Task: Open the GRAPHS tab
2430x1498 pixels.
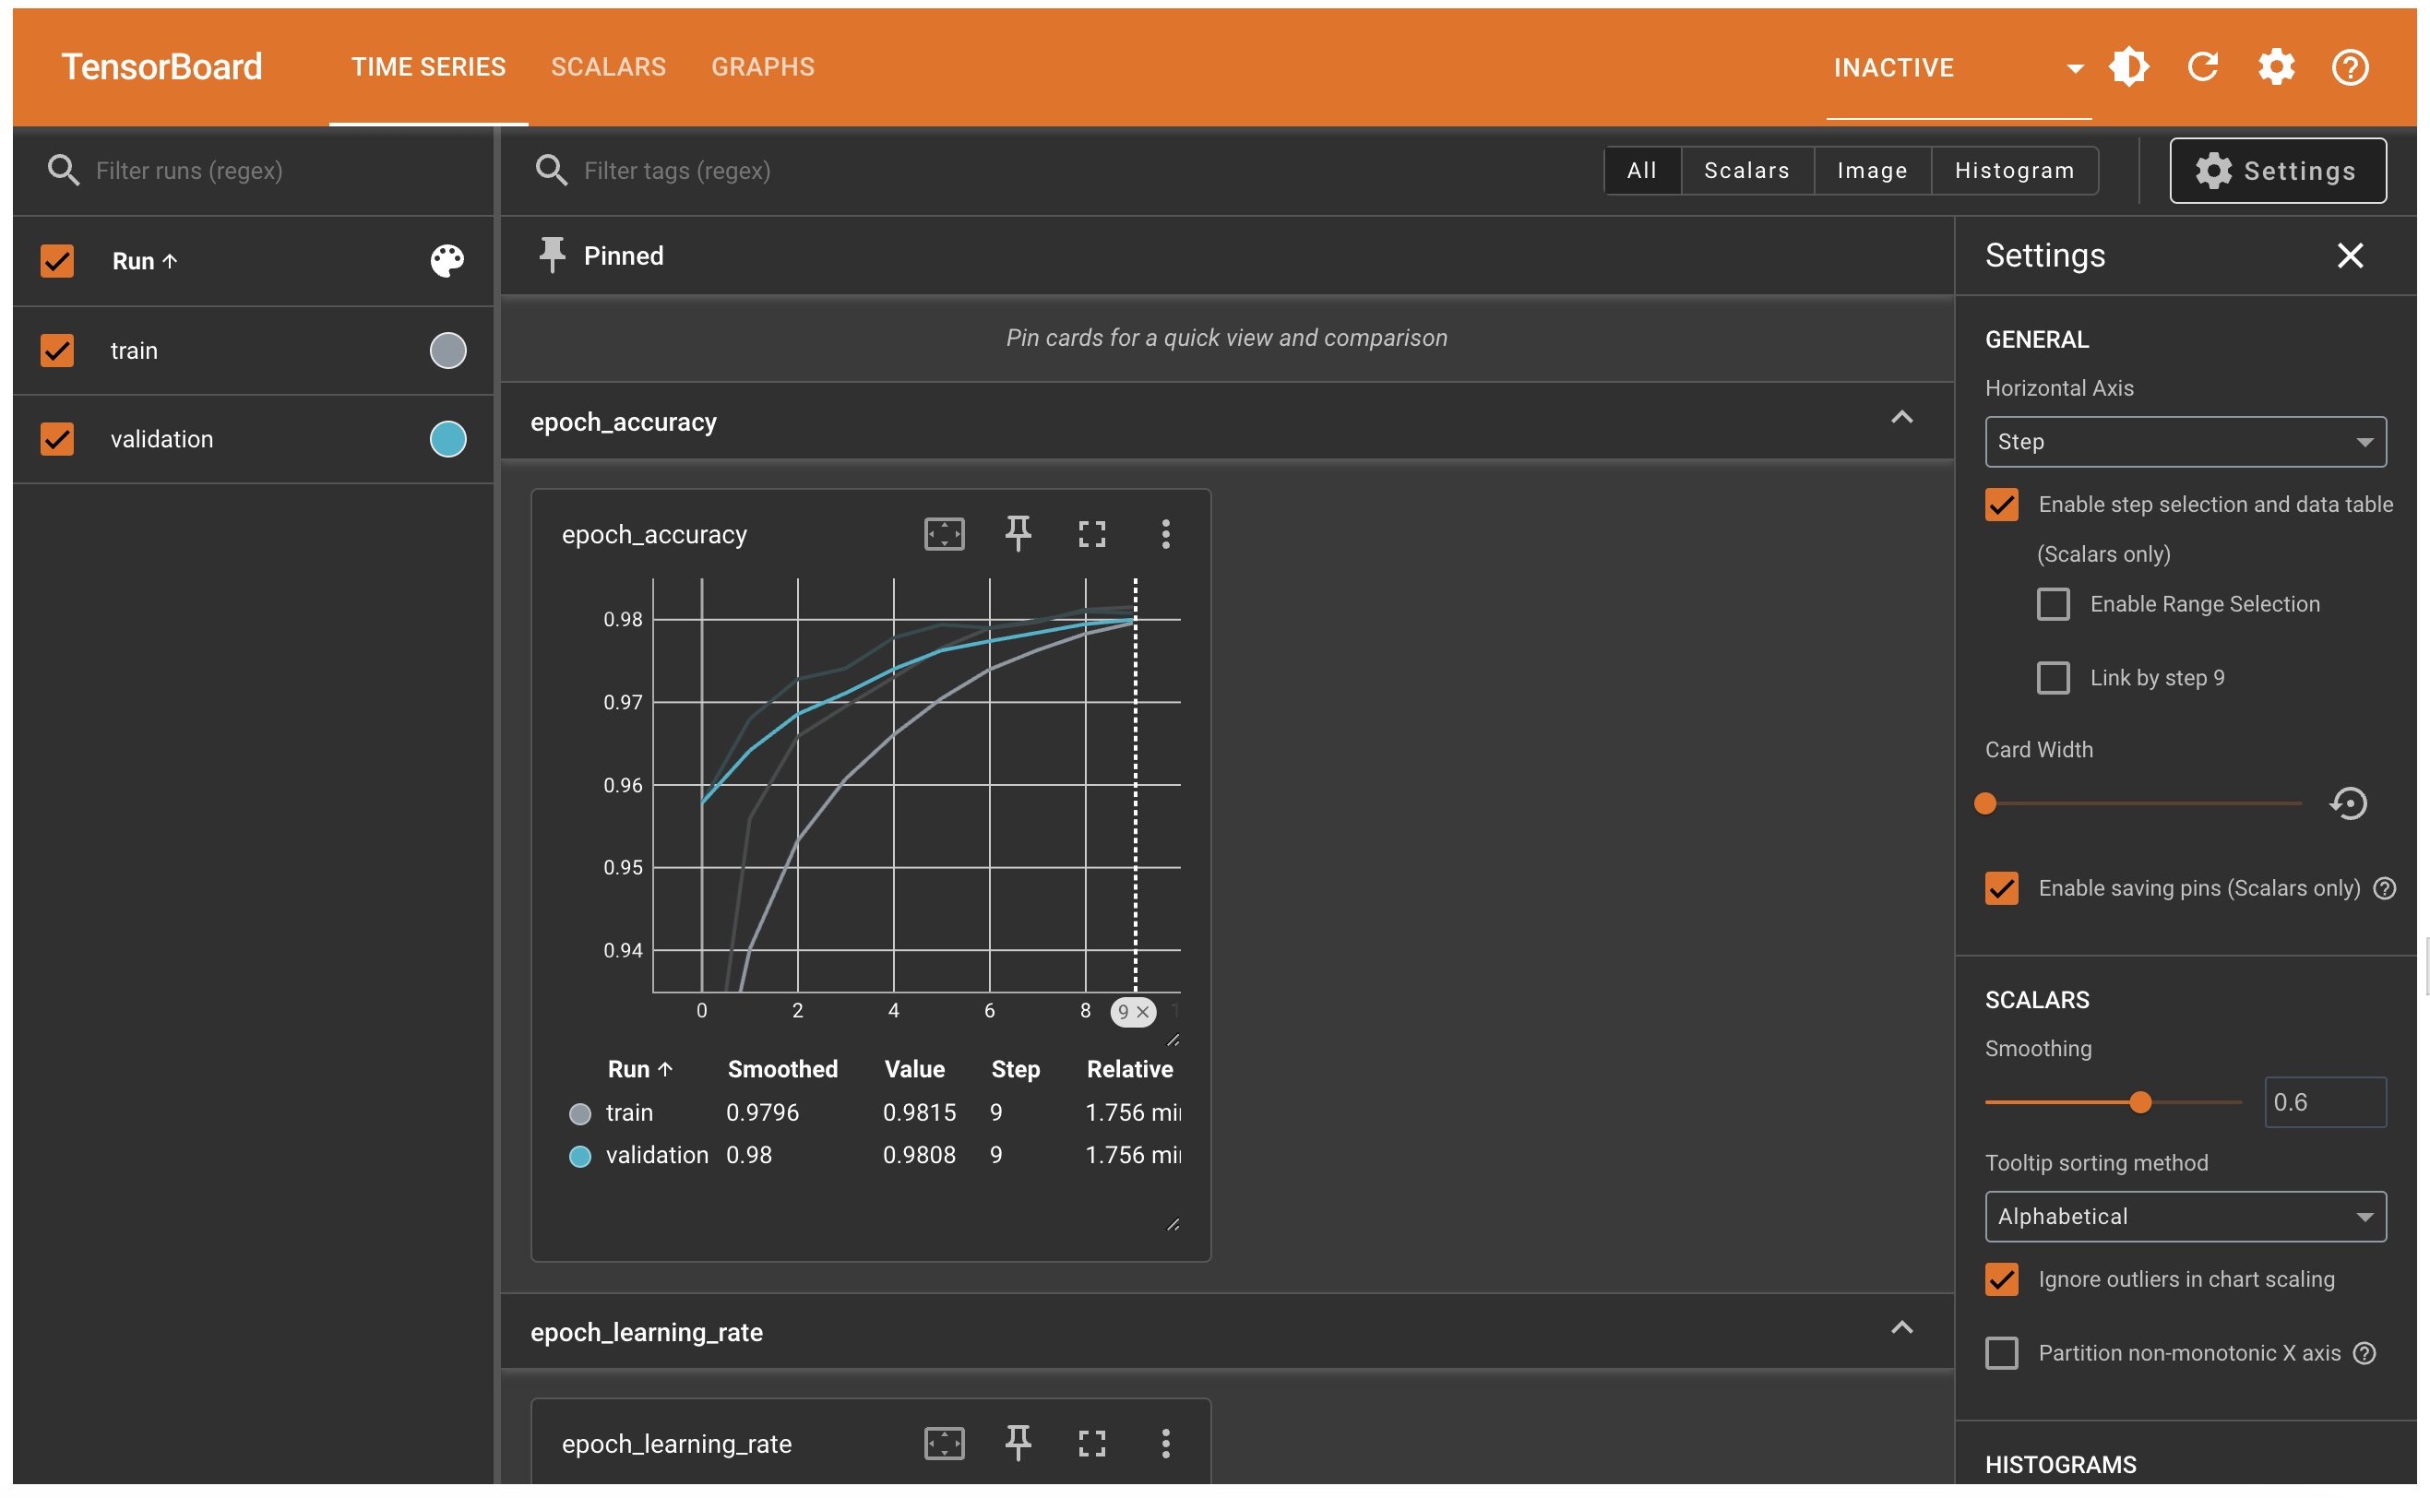Action: [x=763, y=67]
